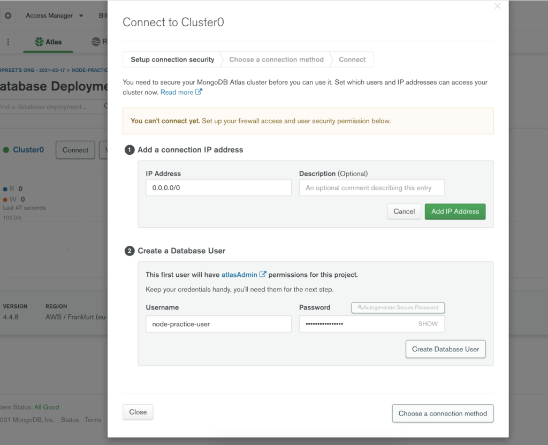Go to Choose a connection method step
548x445 pixels.
276,59
